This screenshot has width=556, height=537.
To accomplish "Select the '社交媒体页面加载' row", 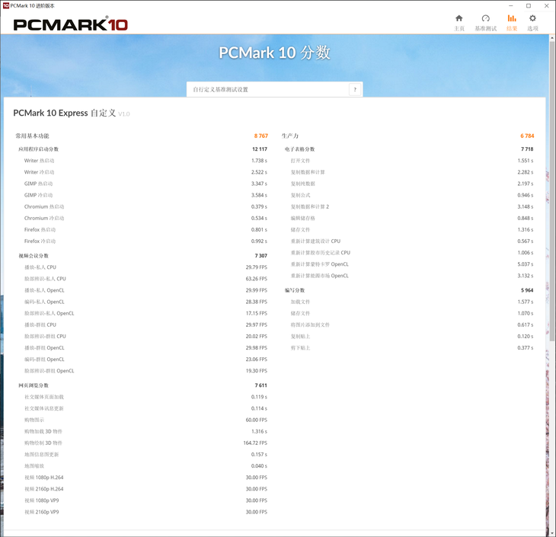I will click(145, 397).
